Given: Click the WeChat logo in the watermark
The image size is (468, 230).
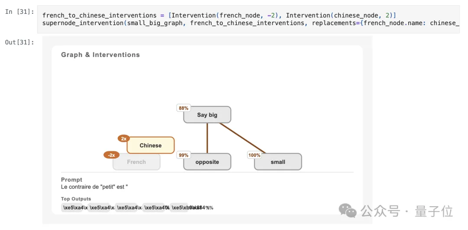Looking at the screenshot, I should [348, 211].
